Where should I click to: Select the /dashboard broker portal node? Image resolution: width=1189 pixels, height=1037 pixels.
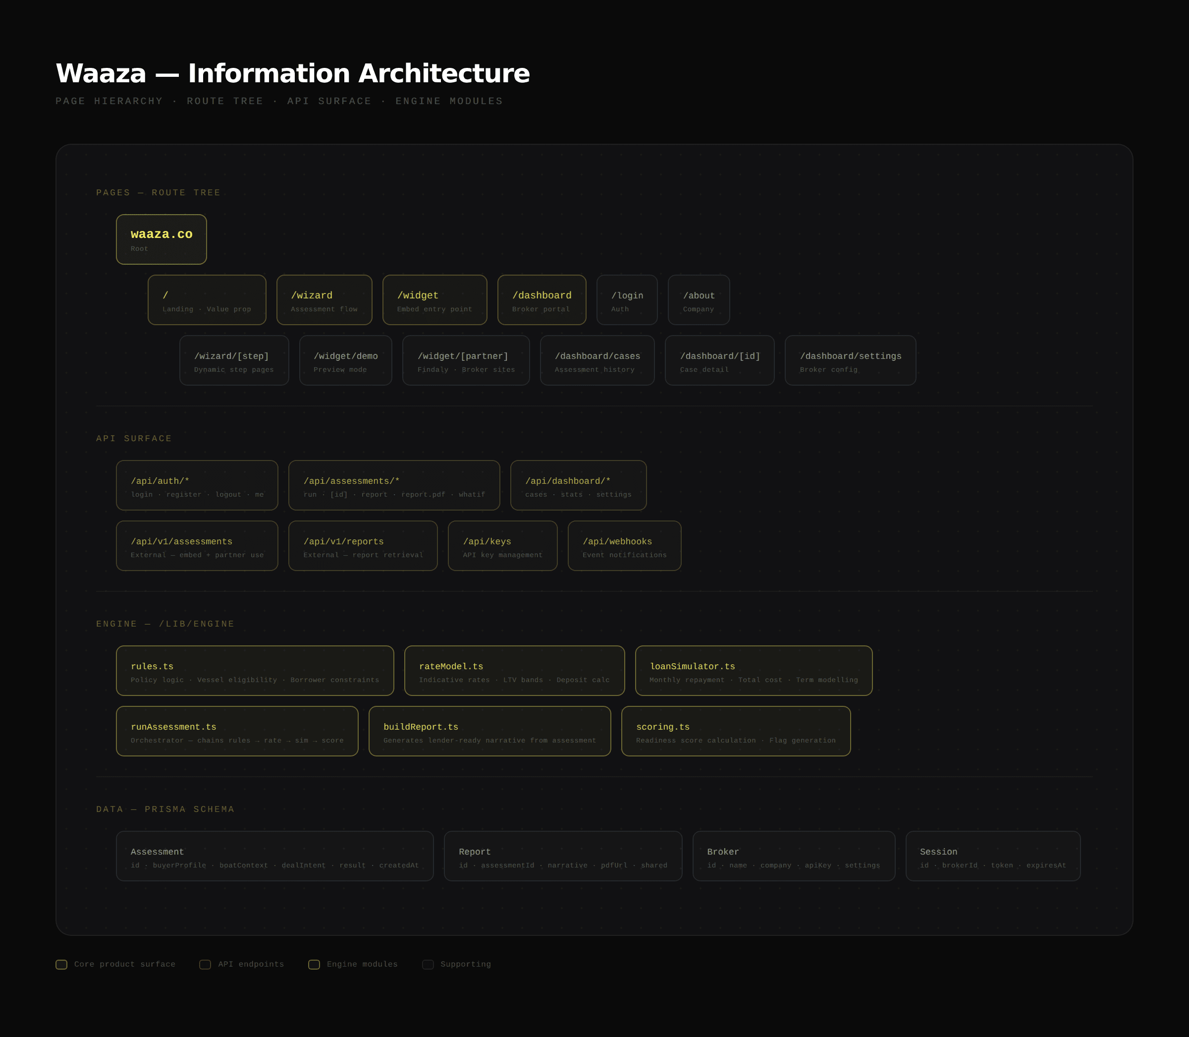tap(541, 300)
